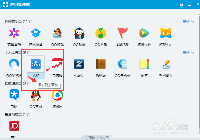Screen dimensions: 200x140
Task: Click the 同城活动 flag icon
Action: [123, 33]
